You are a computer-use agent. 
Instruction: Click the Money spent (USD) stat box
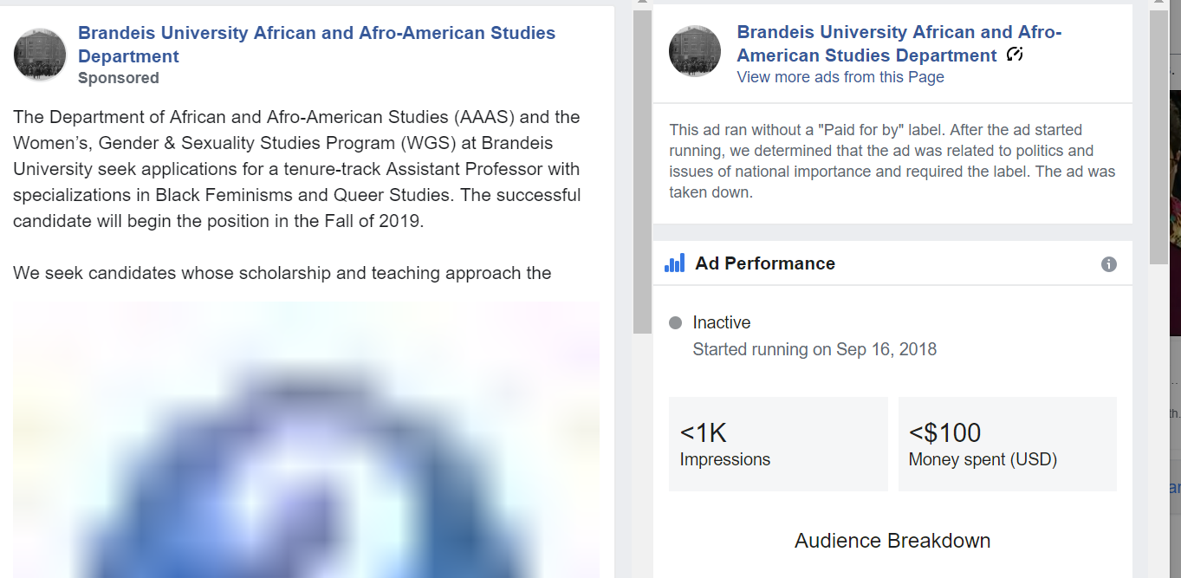coord(1007,444)
